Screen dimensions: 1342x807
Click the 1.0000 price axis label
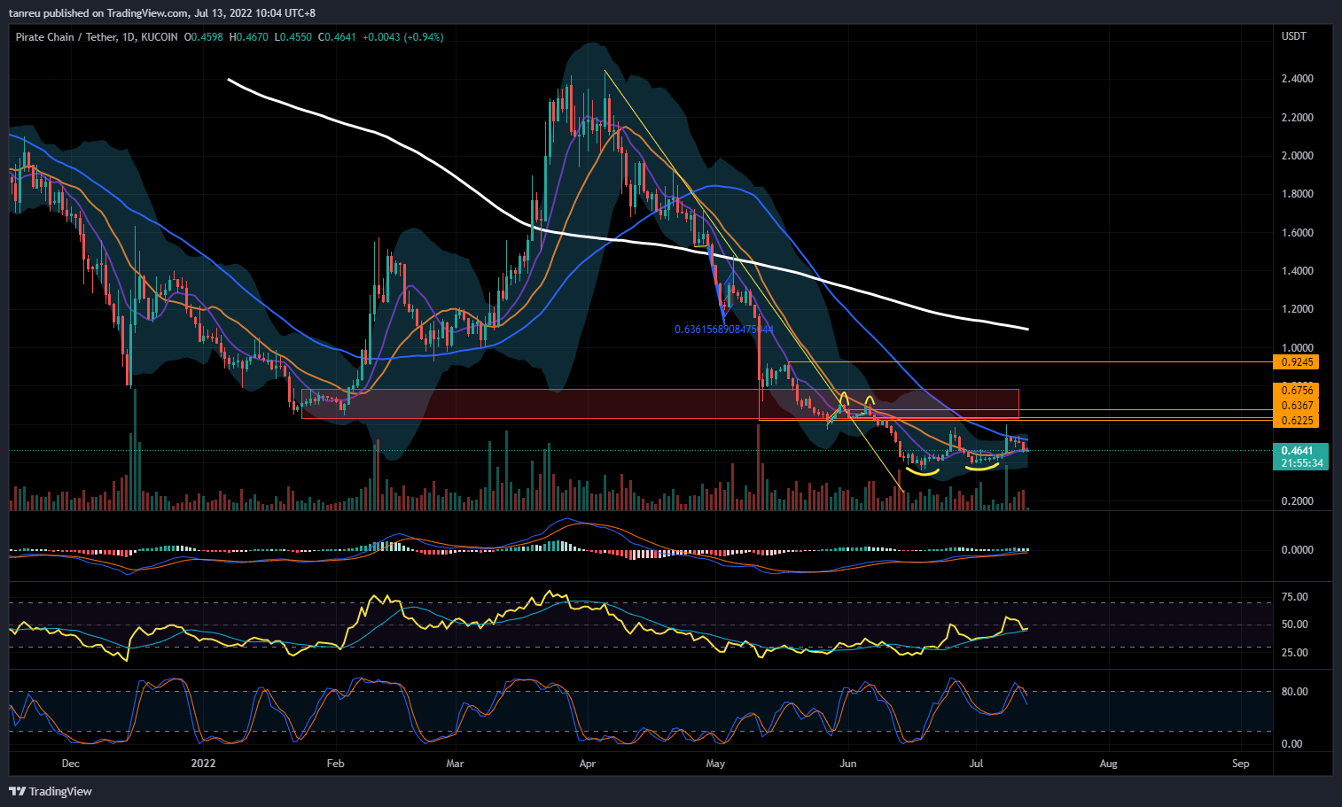(1298, 348)
